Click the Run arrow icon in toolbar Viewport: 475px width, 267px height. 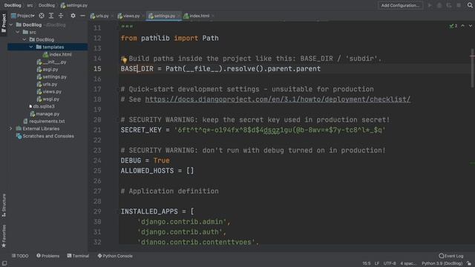click(430, 5)
